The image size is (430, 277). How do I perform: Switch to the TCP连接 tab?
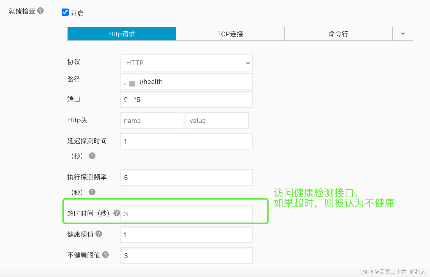click(x=230, y=34)
